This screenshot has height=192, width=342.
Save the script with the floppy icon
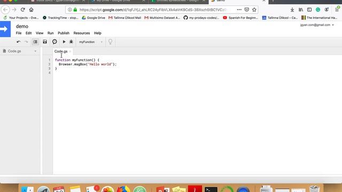click(45, 42)
